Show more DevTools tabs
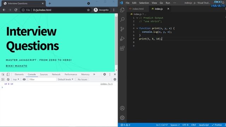 [x=94, y=74]
